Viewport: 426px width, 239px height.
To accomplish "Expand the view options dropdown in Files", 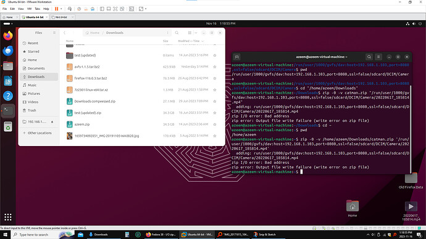I will (196, 33).
